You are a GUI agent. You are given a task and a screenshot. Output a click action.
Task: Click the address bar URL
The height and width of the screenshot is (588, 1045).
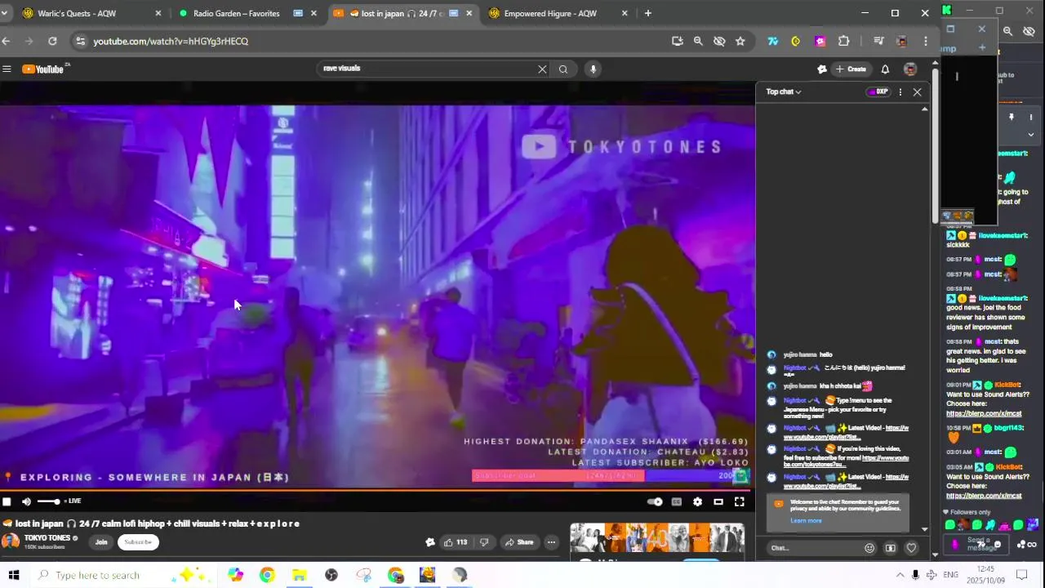(x=171, y=41)
